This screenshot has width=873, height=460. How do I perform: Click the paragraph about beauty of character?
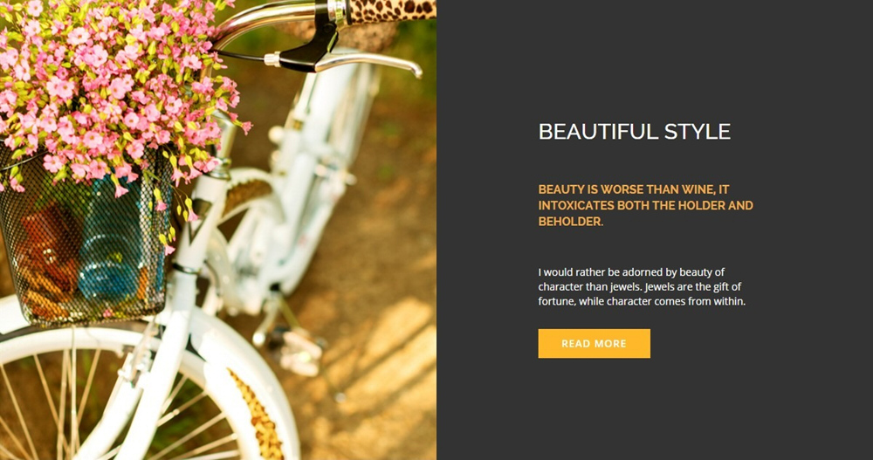point(642,287)
